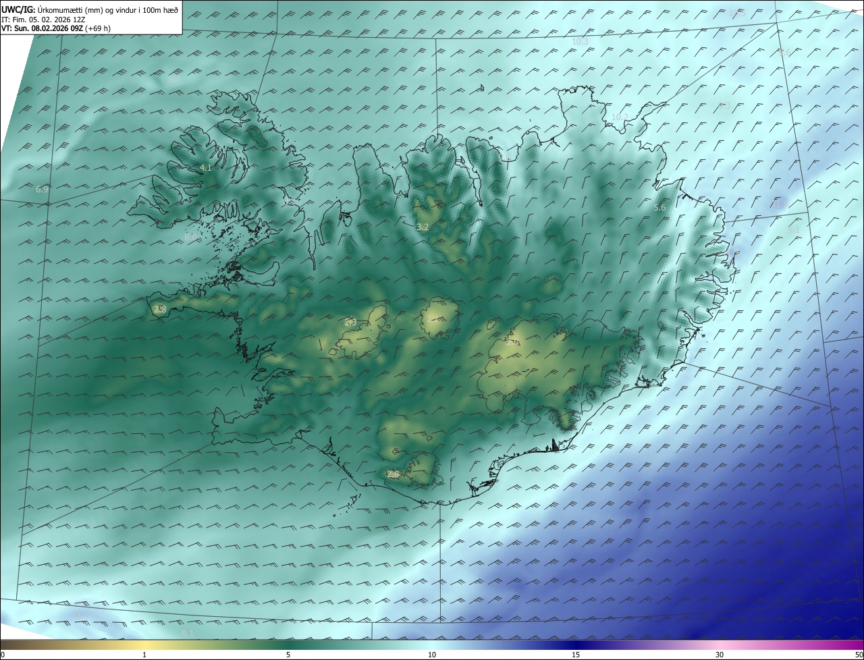Click the initial time 'IT: Fim. 05. 02. 2026 12Z'
864x660 pixels.
(x=43, y=20)
